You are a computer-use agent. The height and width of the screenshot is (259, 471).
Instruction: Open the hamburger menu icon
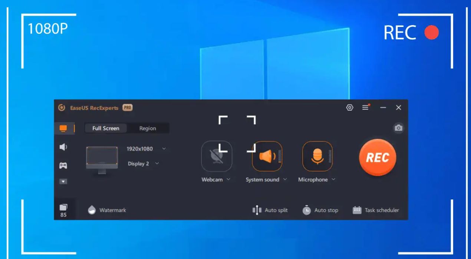pyautogui.click(x=366, y=108)
